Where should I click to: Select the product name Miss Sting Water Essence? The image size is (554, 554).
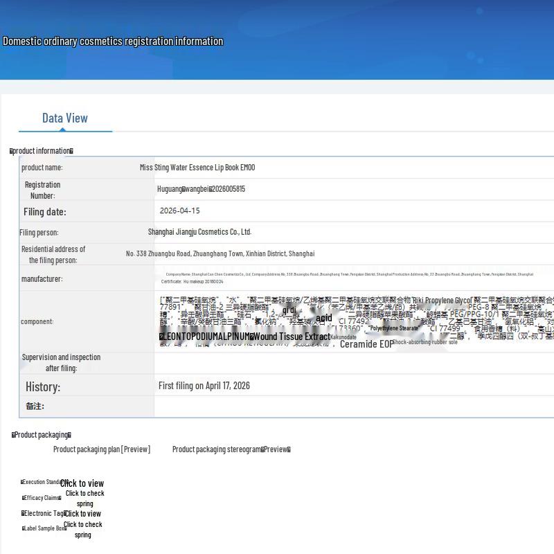click(197, 168)
